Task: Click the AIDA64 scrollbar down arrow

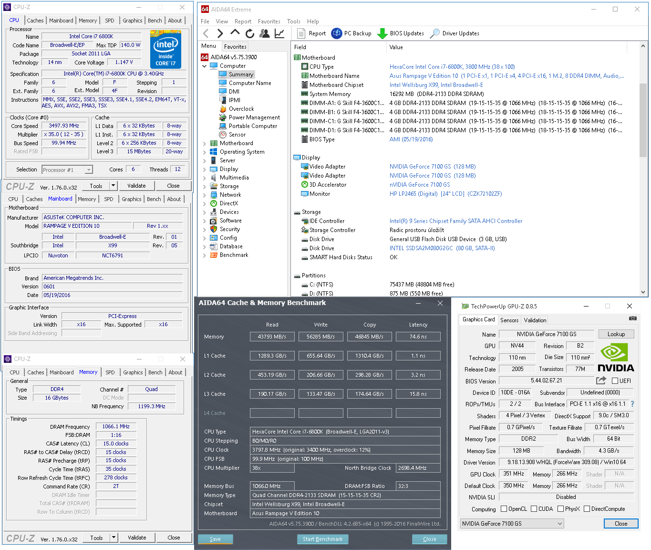Action: (x=643, y=292)
